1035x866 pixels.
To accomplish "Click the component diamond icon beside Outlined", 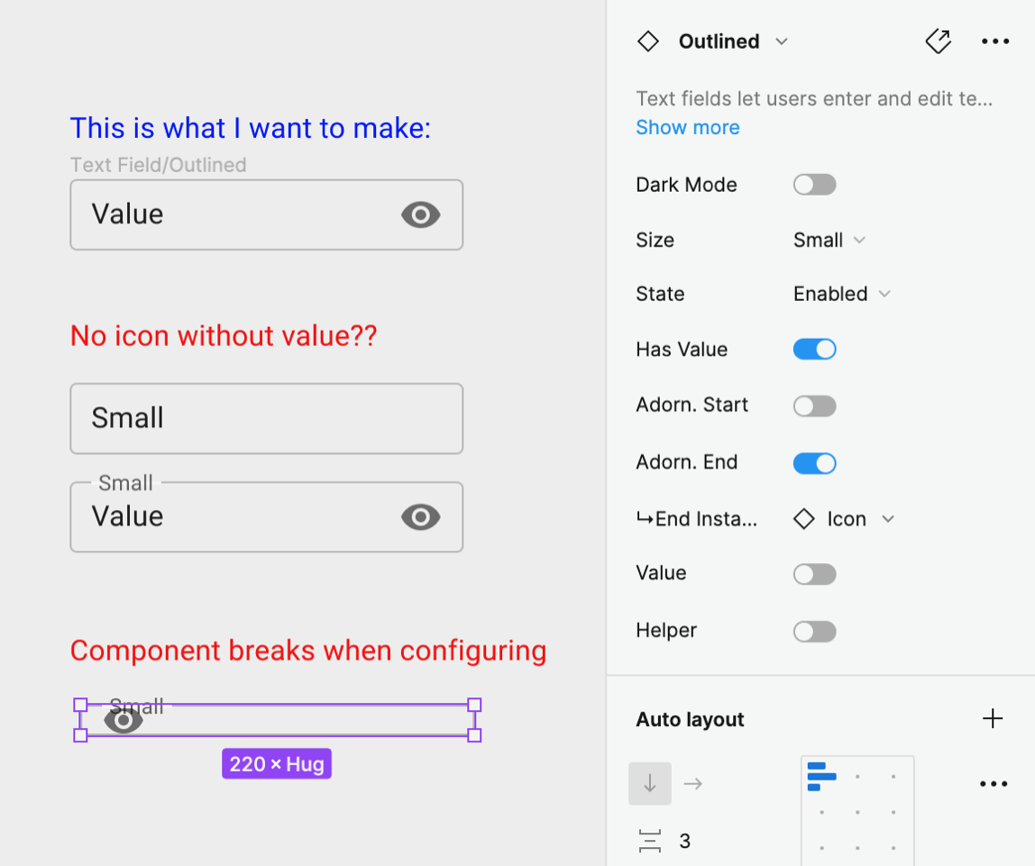I will coord(648,41).
